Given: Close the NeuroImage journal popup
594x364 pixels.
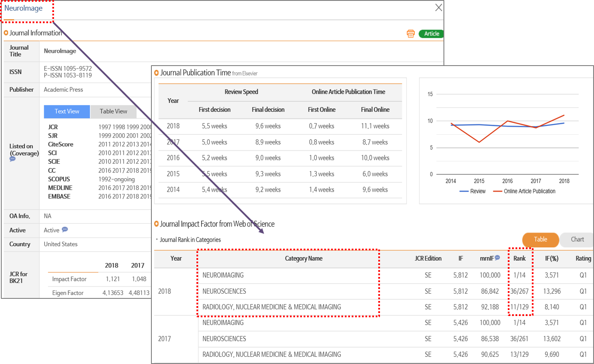Looking at the screenshot, I should [x=438, y=8].
